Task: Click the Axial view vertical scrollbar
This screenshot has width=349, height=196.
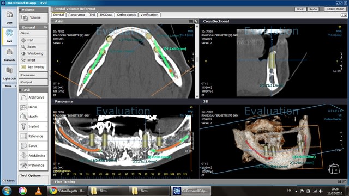Action: pyautogui.click(x=197, y=61)
